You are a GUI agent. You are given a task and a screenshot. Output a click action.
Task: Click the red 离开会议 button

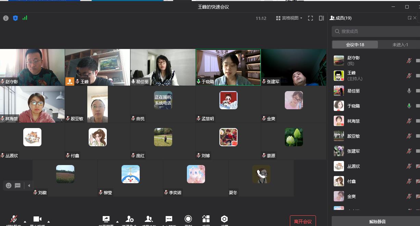pyautogui.click(x=303, y=221)
